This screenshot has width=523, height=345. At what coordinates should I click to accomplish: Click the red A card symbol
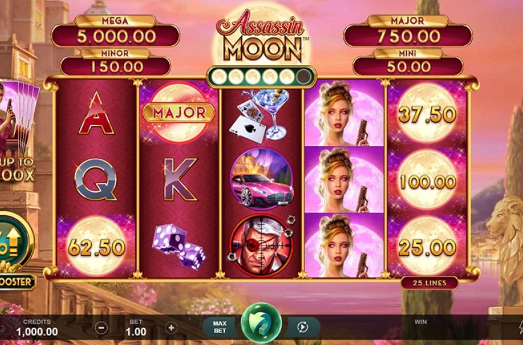tap(96, 113)
